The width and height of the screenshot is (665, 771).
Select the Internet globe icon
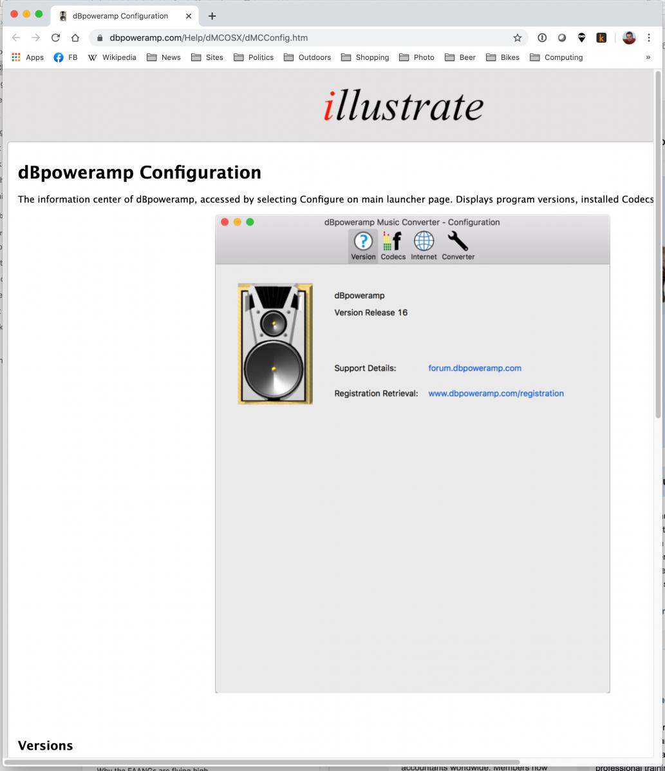[x=424, y=242]
